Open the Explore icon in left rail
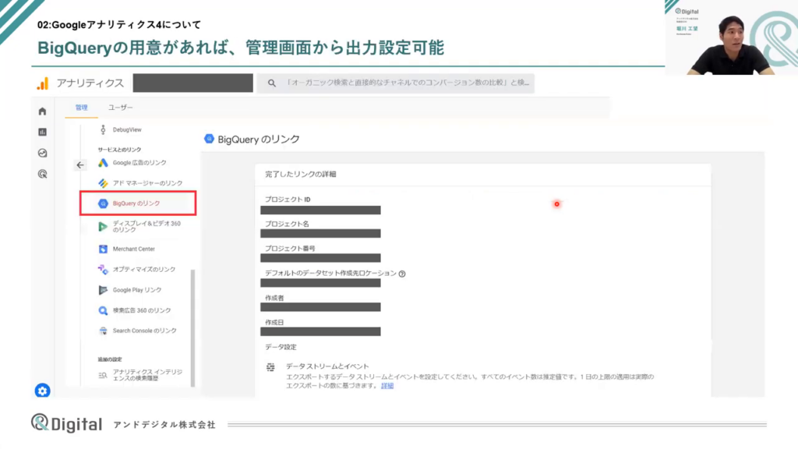Image resolution: width=798 pixels, height=449 pixels. tap(42, 153)
